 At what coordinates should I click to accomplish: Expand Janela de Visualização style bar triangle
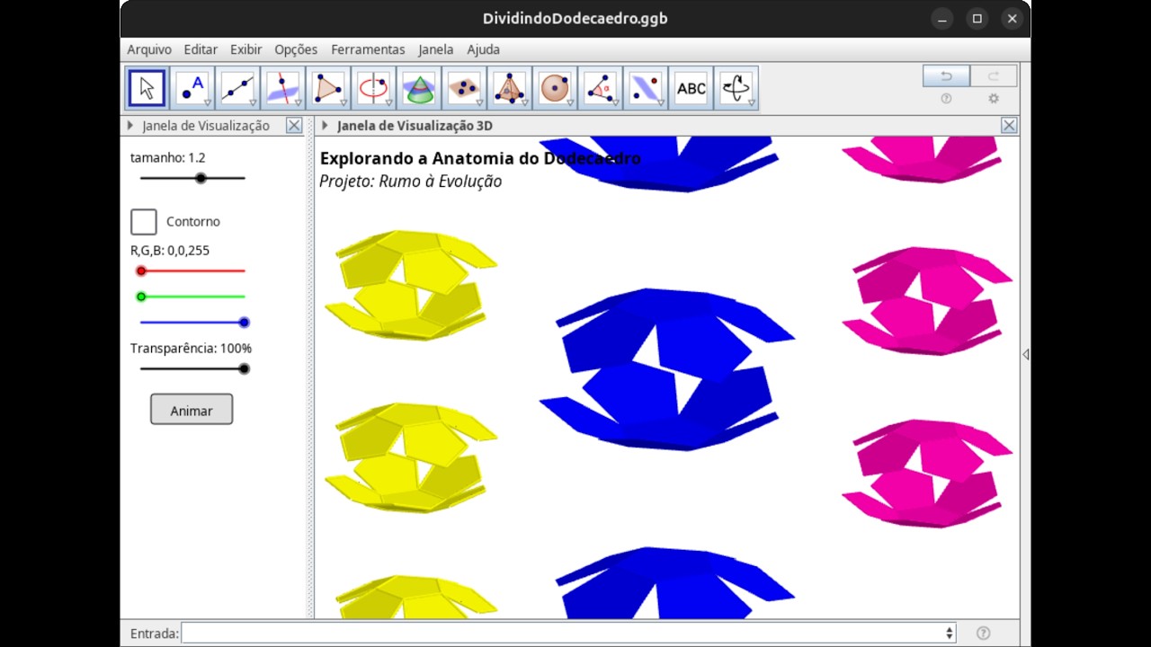pos(130,126)
